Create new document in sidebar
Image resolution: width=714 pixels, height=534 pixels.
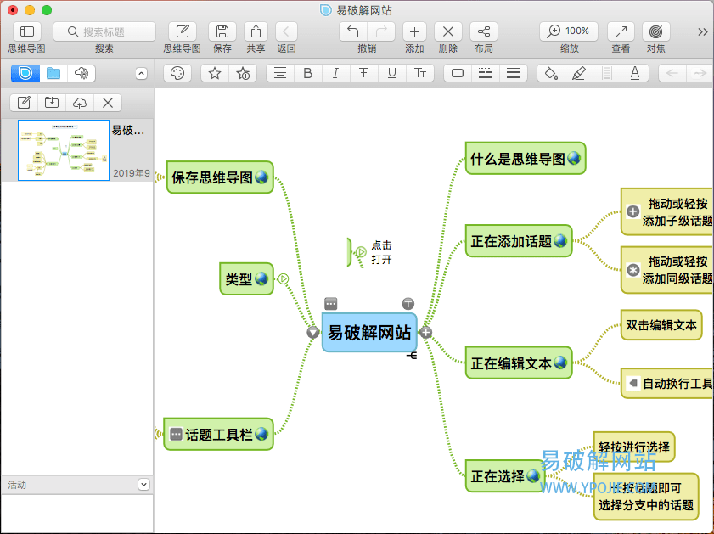tap(24, 103)
